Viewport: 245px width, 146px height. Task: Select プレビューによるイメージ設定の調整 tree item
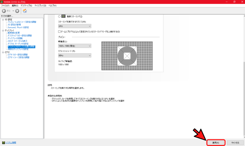(22, 22)
